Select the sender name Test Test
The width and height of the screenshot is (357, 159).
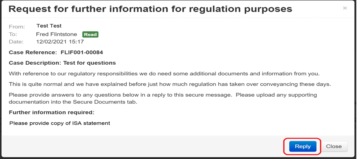tap(49, 26)
